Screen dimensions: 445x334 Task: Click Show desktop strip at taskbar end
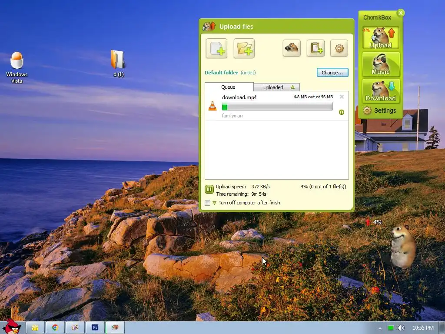click(442, 328)
